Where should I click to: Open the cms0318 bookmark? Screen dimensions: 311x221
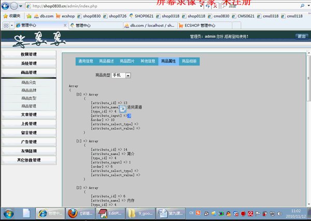coord(268,16)
